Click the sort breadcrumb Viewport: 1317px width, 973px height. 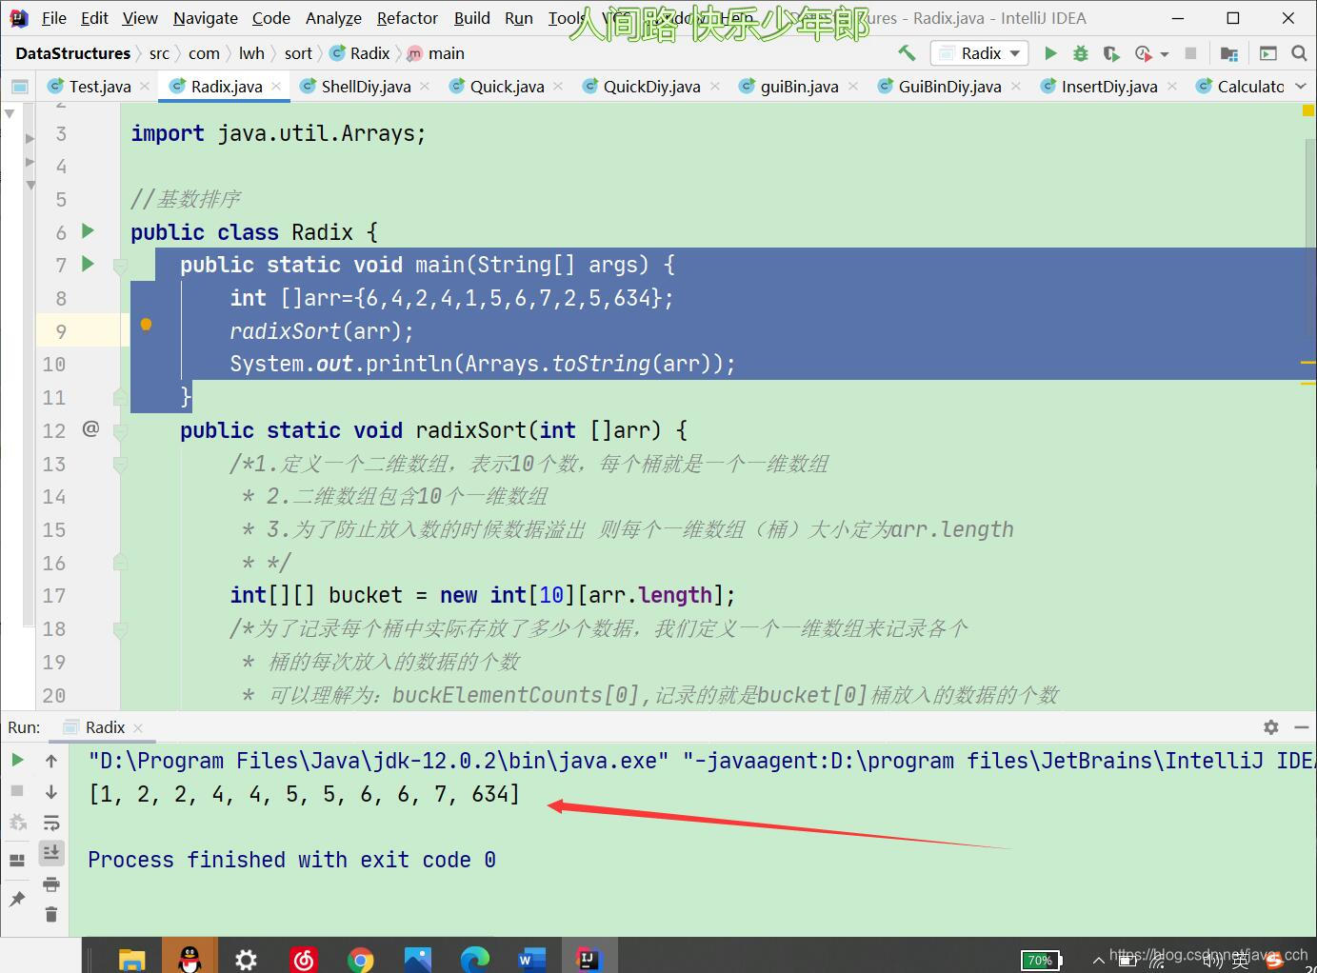[x=298, y=53]
